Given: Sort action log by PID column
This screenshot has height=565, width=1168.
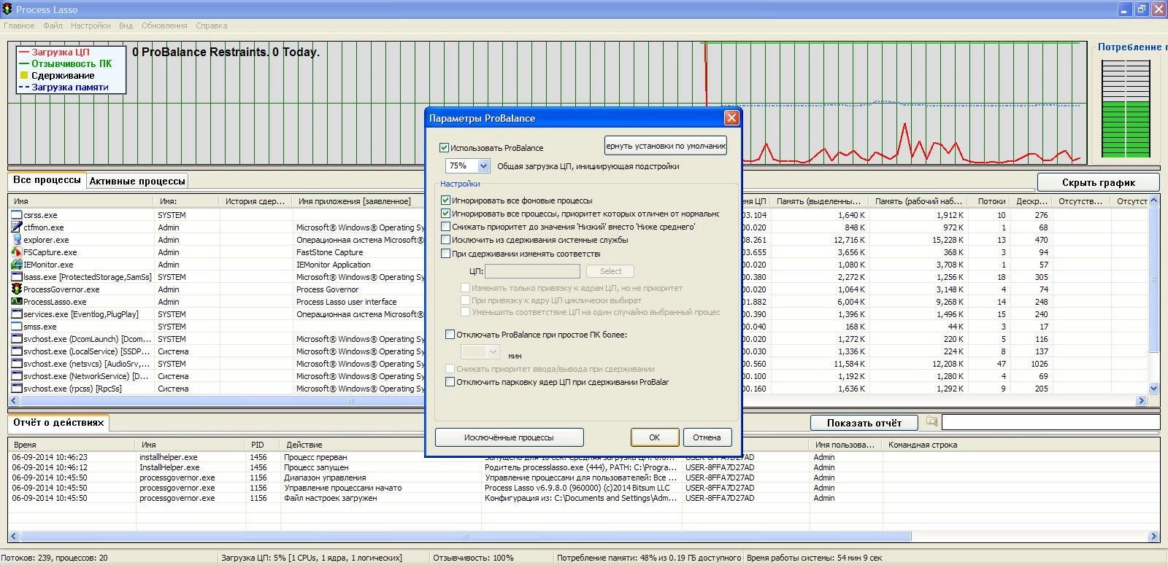Looking at the screenshot, I should [x=262, y=444].
